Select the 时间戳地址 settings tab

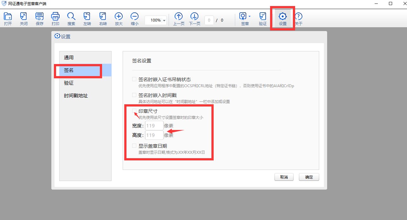point(76,96)
